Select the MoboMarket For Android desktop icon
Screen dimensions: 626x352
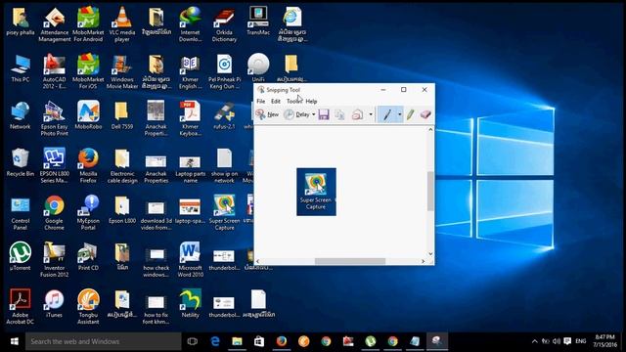tap(88, 24)
